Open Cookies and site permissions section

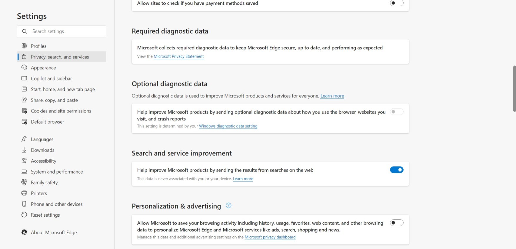[x=61, y=111]
